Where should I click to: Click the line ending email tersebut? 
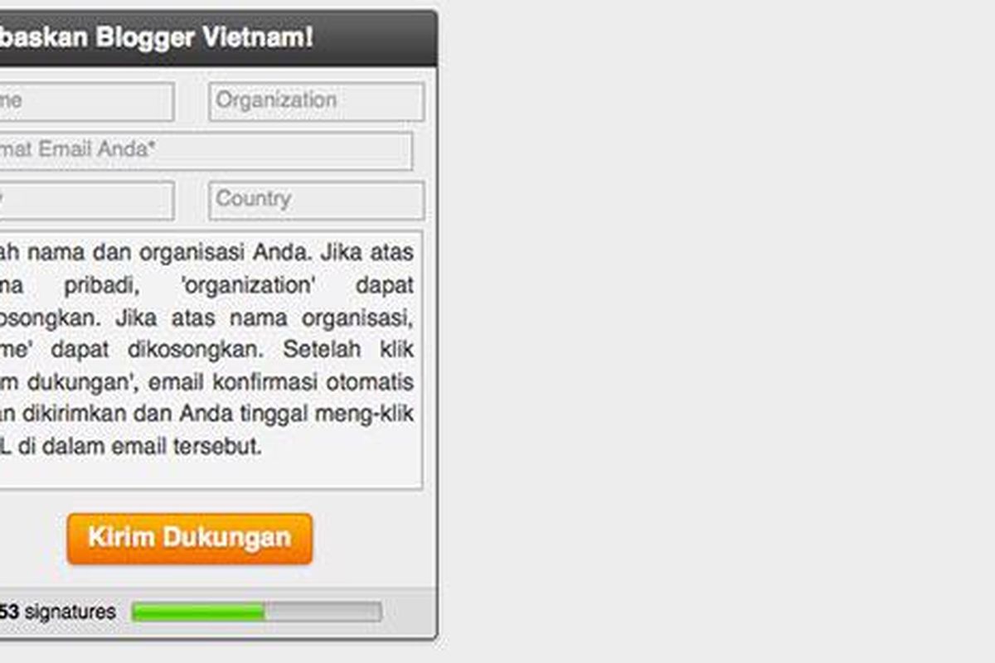131,447
